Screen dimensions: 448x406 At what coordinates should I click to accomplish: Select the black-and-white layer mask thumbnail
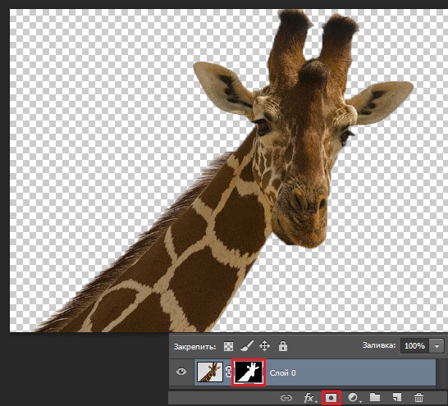pos(249,372)
